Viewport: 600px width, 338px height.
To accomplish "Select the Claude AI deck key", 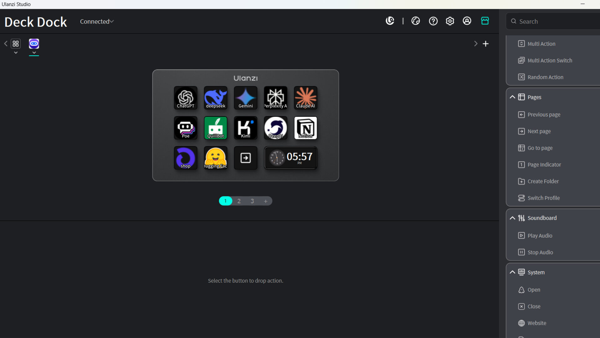I will click(305, 98).
